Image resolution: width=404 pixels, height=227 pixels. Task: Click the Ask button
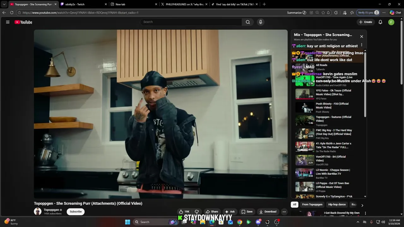click(230, 212)
